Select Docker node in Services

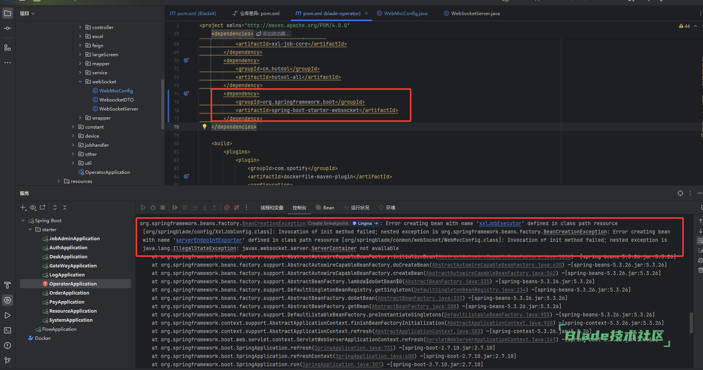(39, 338)
